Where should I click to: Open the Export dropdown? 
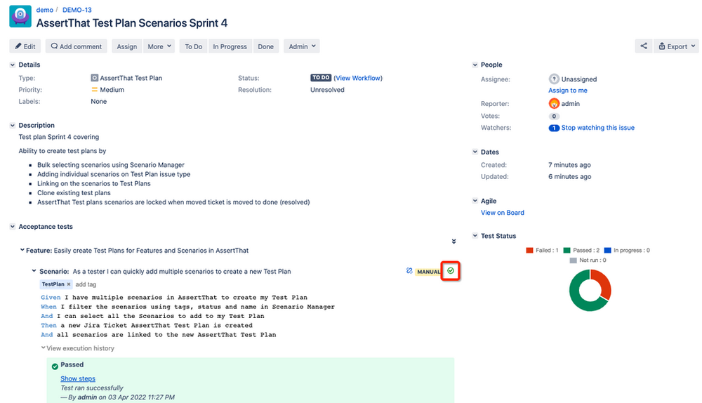pyautogui.click(x=677, y=46)
